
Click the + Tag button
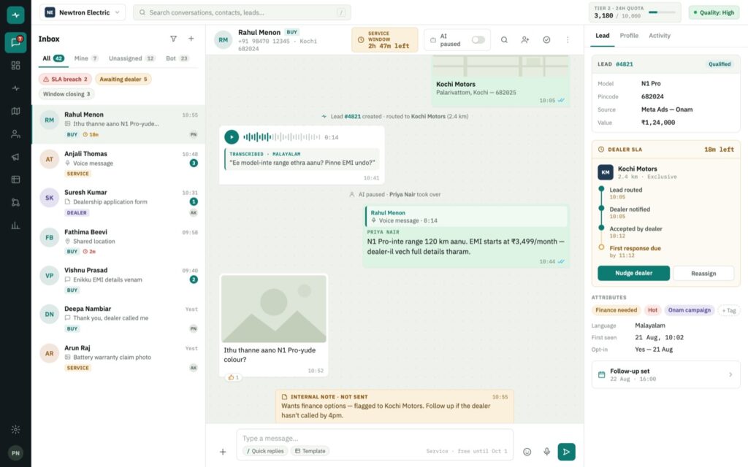coord(728,310)
